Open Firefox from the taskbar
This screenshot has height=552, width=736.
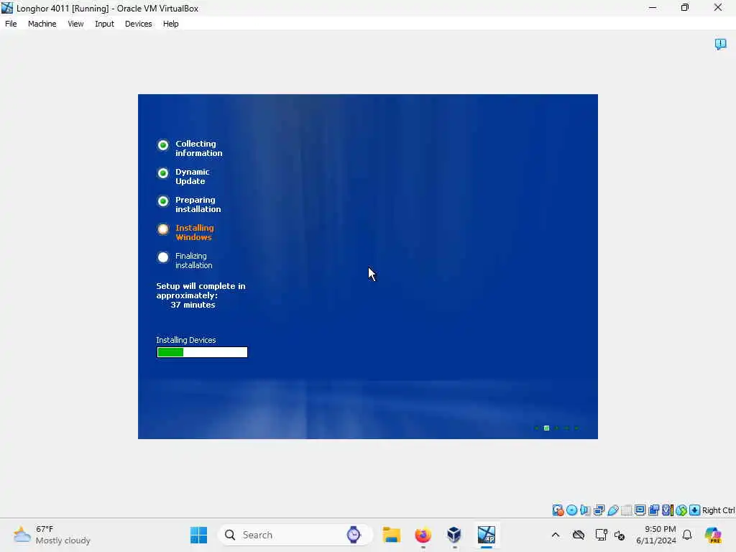423,535
